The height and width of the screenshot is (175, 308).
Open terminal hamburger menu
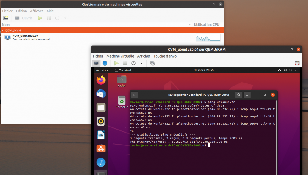pos(247,95)
